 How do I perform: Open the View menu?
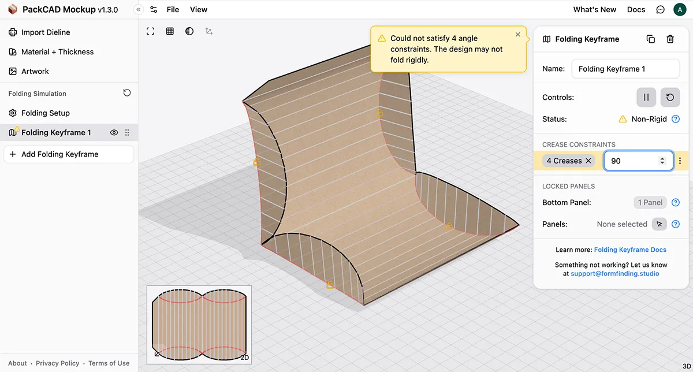pyautogui.click(x=199, y=9)
